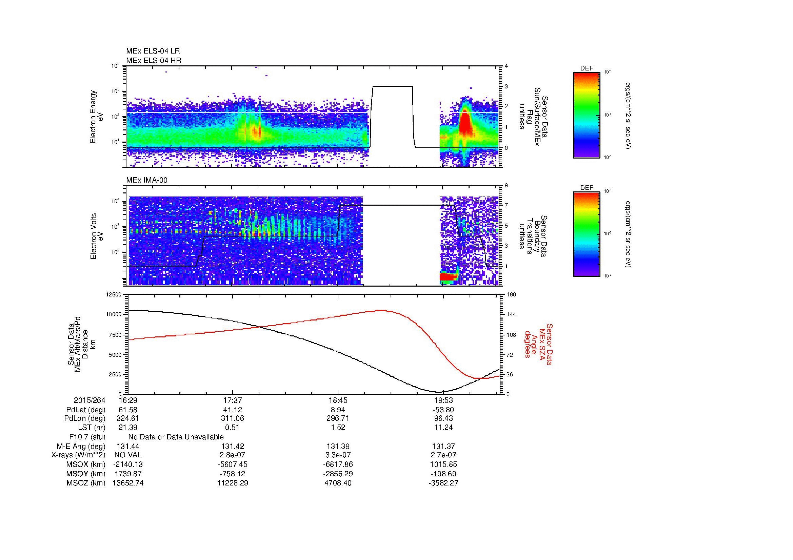Click the 'Electron Energy eV' axis label
Image resolution: width=793 pixels, height=560 pixels.
click(97, 117)
